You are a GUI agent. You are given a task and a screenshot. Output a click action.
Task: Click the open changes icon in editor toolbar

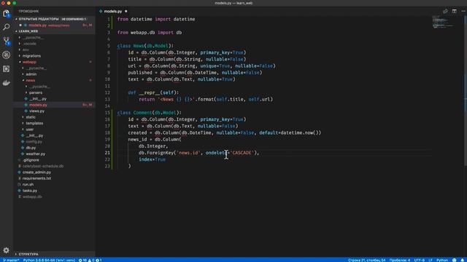[x=445, y=12]
